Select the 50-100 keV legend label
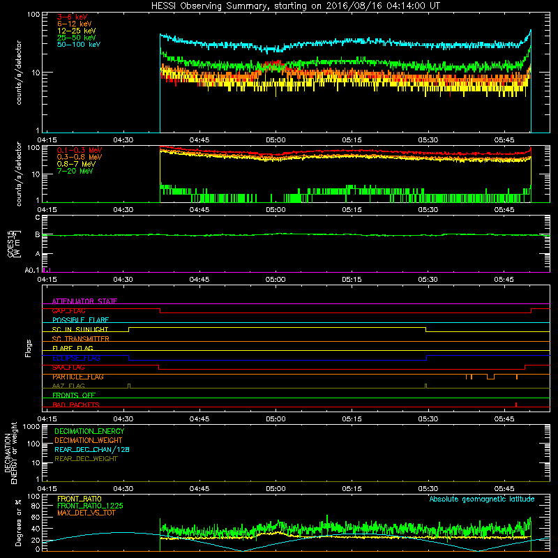 point(78,45)
